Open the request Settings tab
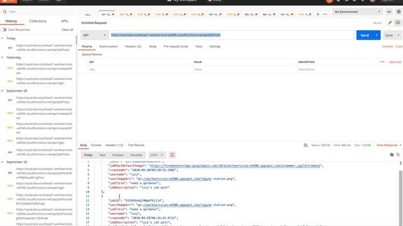The height and width of the screenshot is (226, 403). point(215,46)
